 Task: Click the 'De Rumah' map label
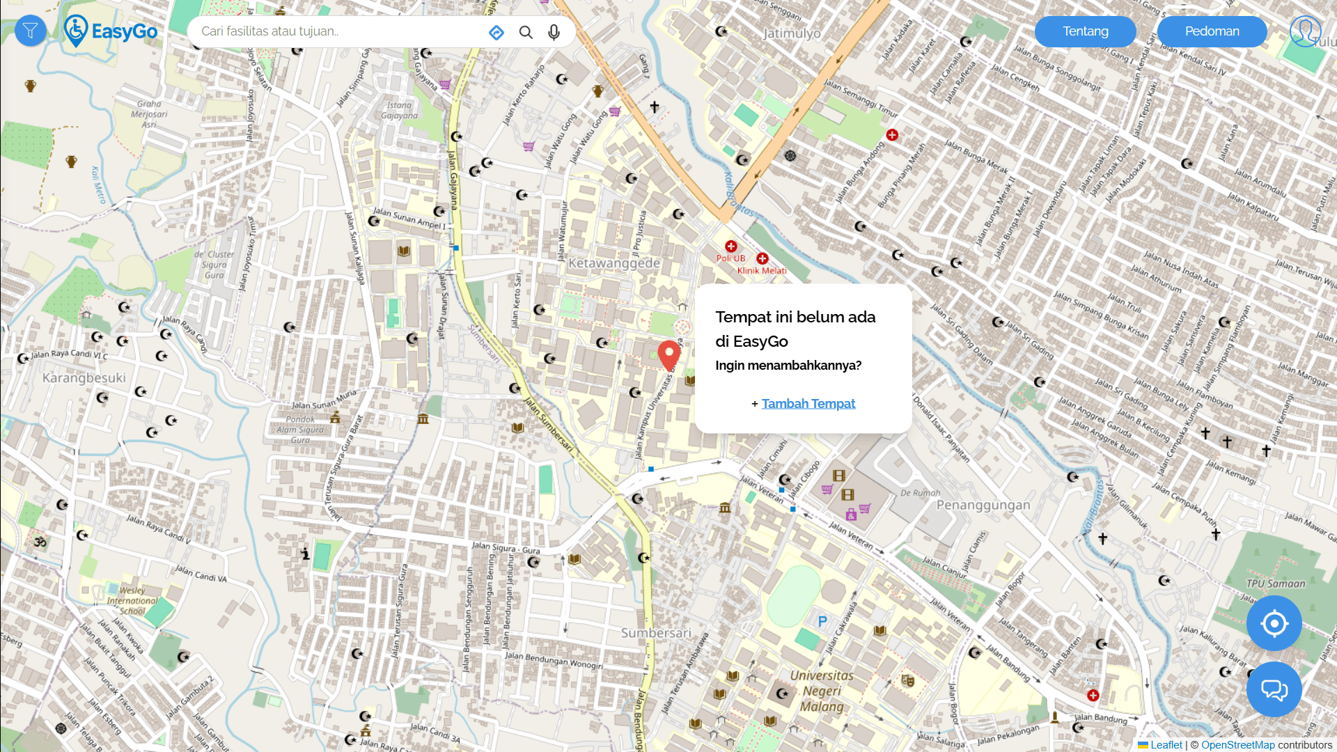(x=920, y=493)
